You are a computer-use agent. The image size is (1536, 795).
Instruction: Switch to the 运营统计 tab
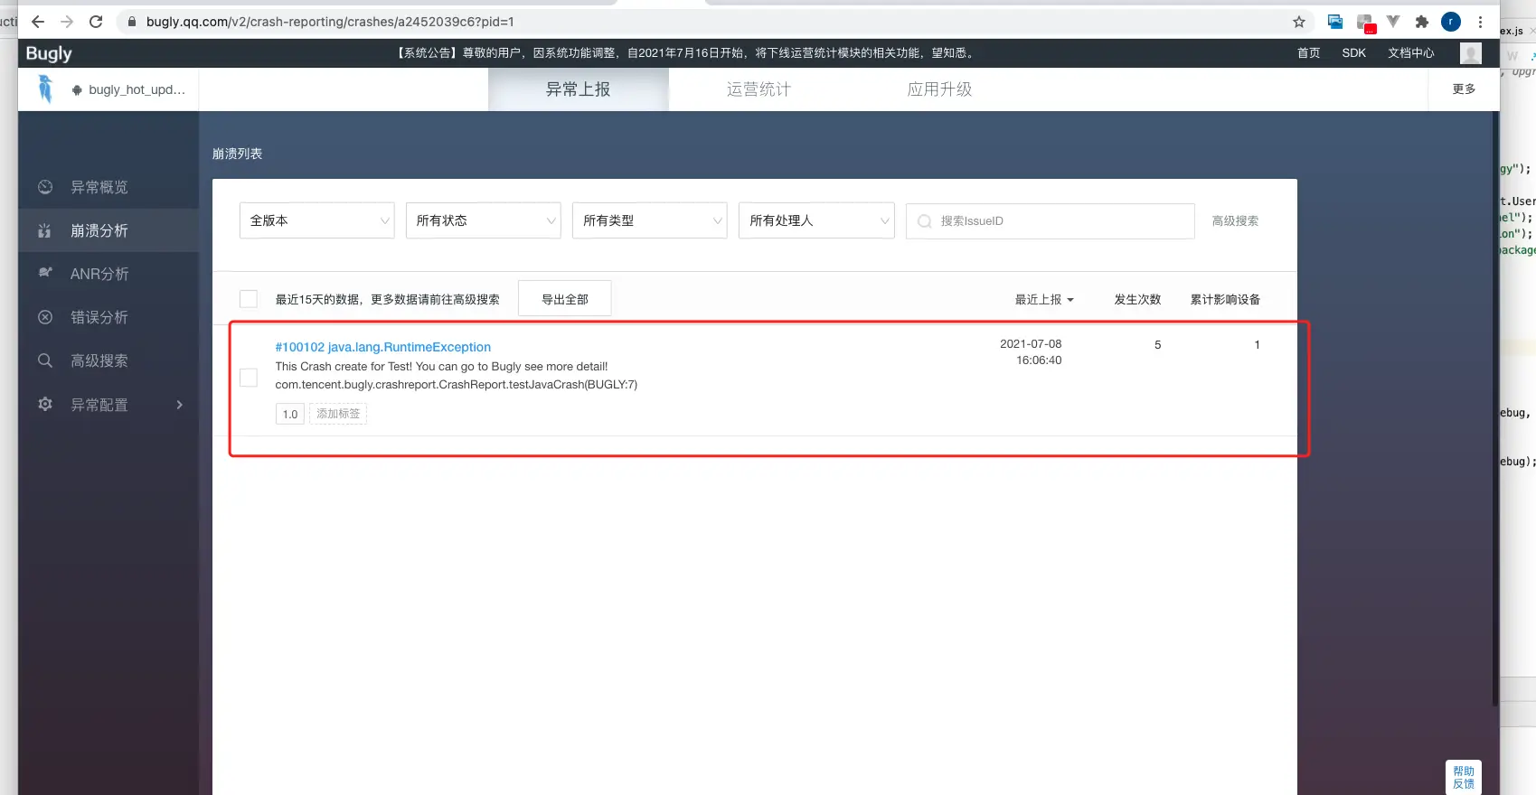(759, 89)
